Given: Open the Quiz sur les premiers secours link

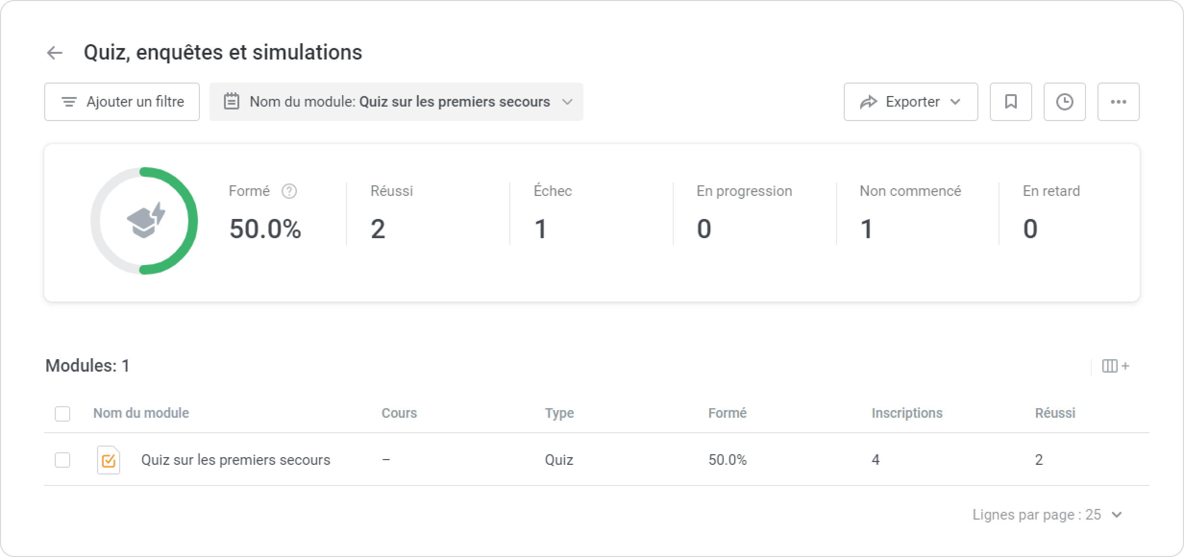Looking at the screenshot, I should coord(235,460).
